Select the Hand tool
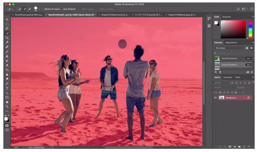This screenshot has width=257, height=152. pos(7,102)
